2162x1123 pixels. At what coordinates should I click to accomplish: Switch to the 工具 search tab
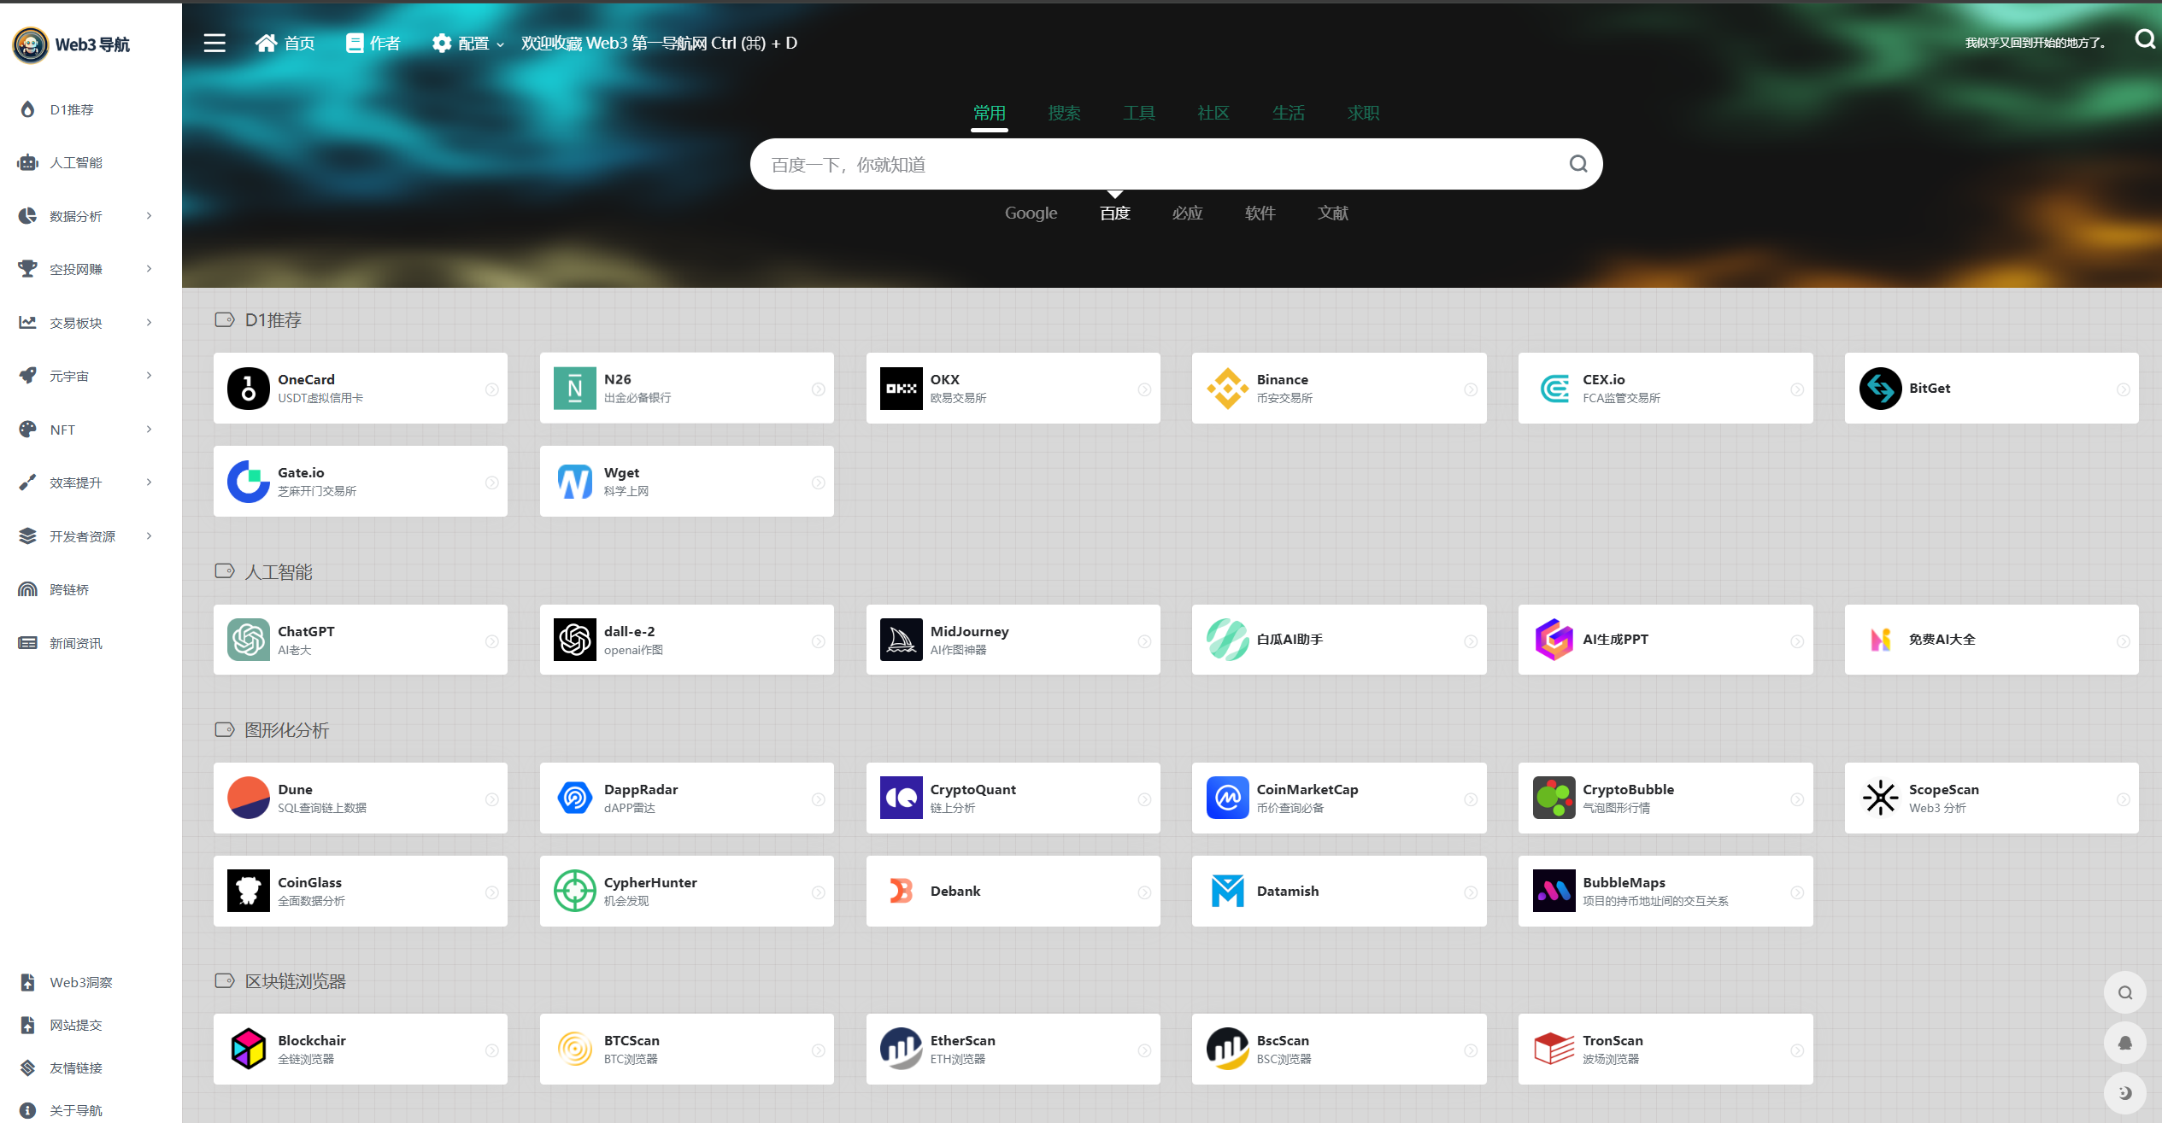click(1138, 113)
